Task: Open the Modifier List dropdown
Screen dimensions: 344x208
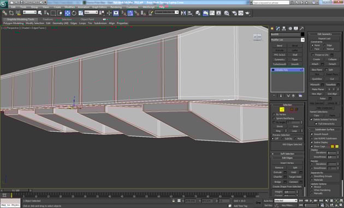Action: (287, 40)
